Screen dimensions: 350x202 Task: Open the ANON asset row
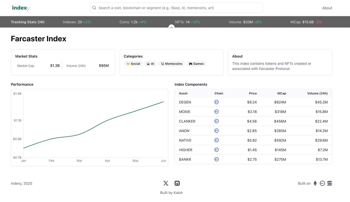253,131
